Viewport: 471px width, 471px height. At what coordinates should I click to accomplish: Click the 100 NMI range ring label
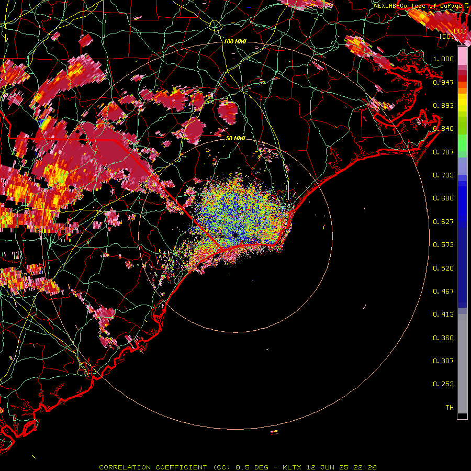click(235, 41)
